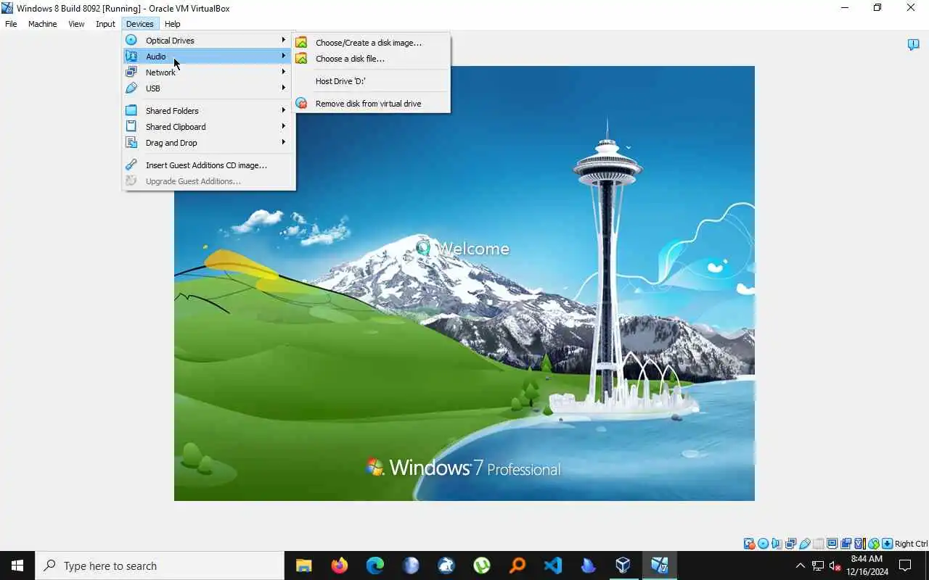Click optical disc indicator in status bar
Screen dimensions: 929x580
coord(763,544)
